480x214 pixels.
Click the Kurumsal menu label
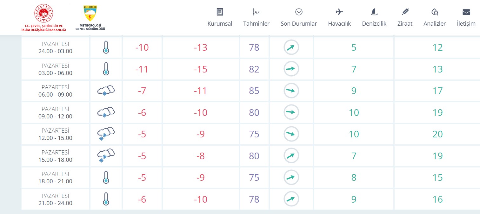220,24
